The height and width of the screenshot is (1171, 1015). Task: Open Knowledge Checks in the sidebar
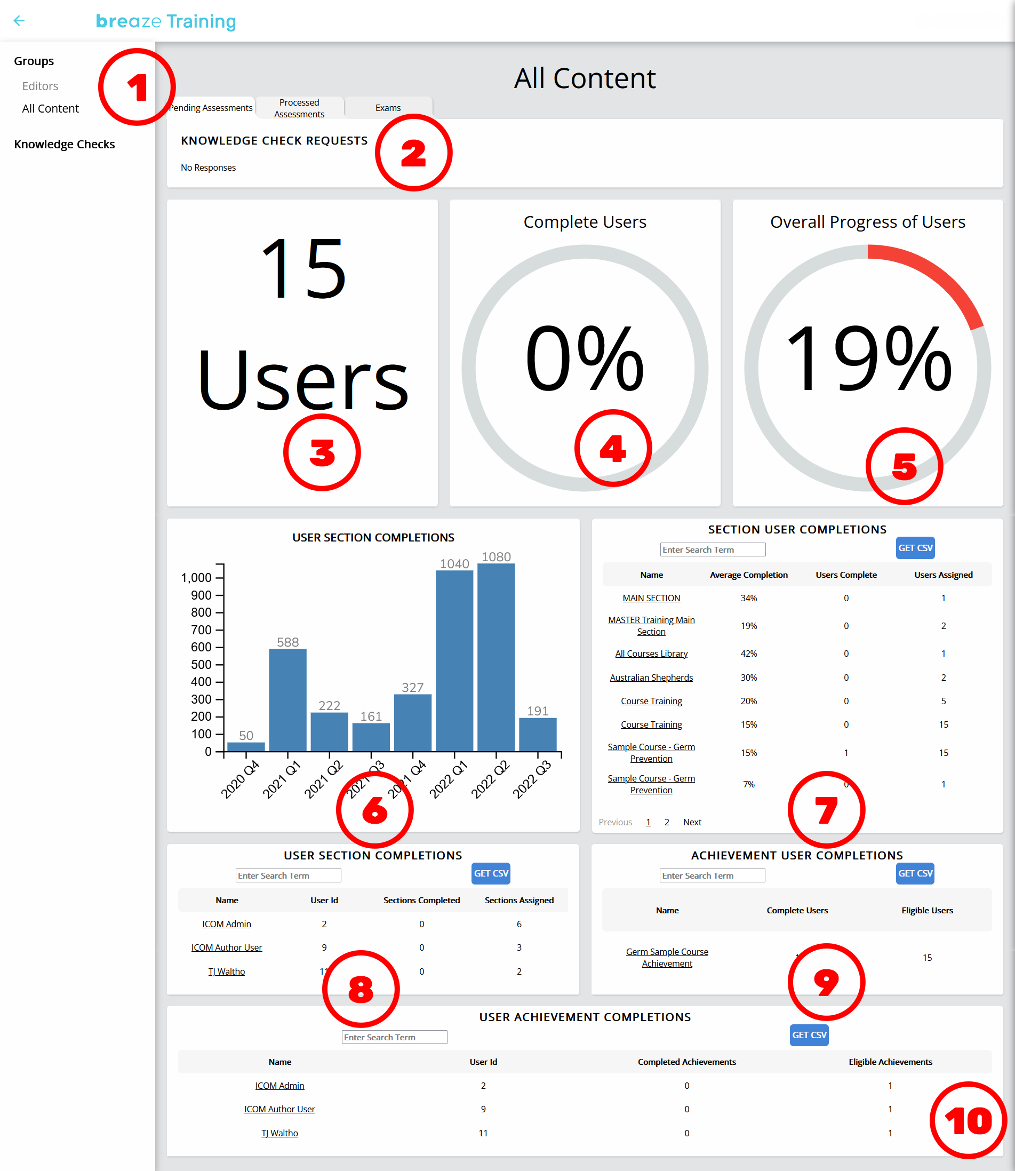[x=64, y=145]
